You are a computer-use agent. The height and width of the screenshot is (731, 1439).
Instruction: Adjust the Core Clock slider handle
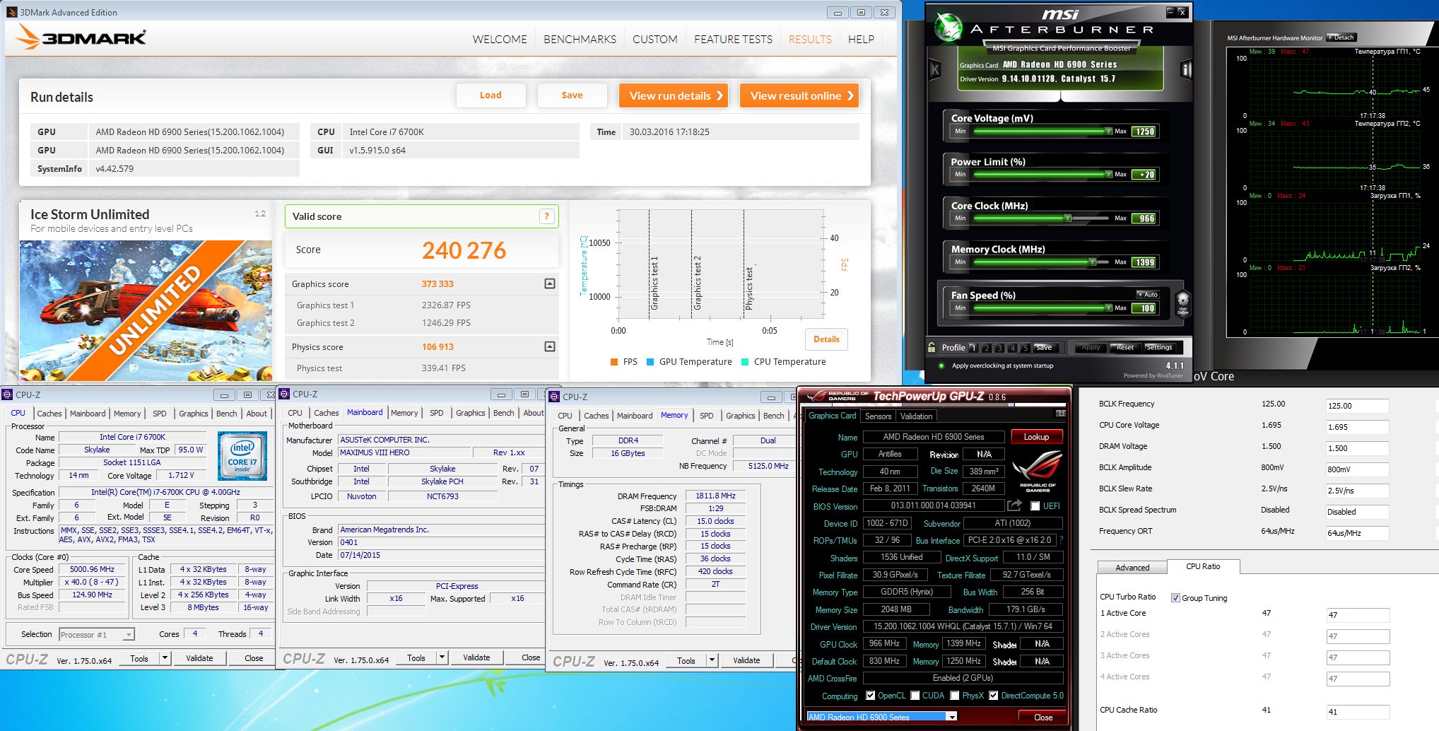pos(1068,218)
